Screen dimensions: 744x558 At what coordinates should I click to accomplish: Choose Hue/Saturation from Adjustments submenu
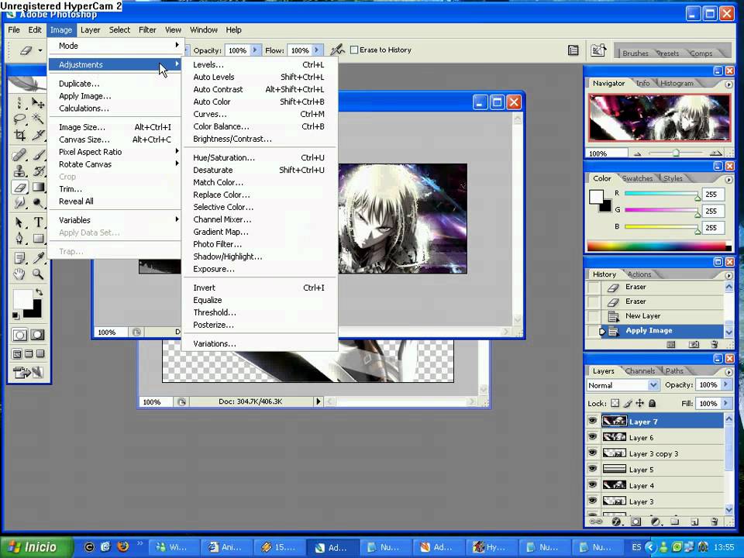259,157
